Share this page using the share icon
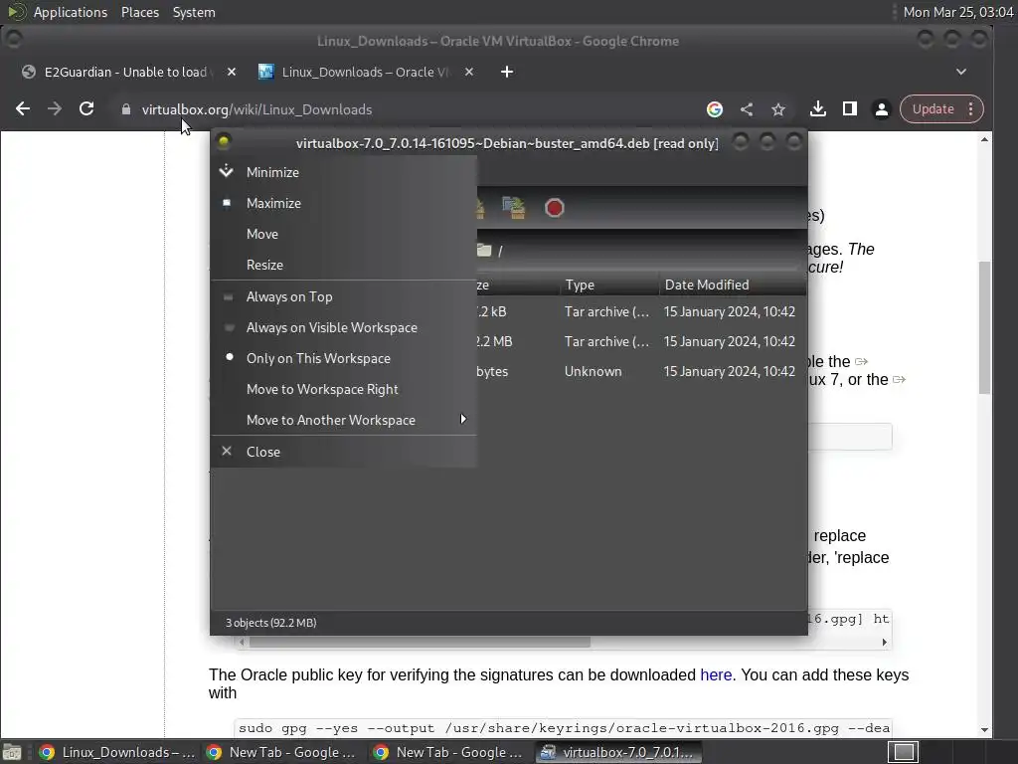Image resolution: width=1018 pixels, height=764 pixels. [747, 109]
